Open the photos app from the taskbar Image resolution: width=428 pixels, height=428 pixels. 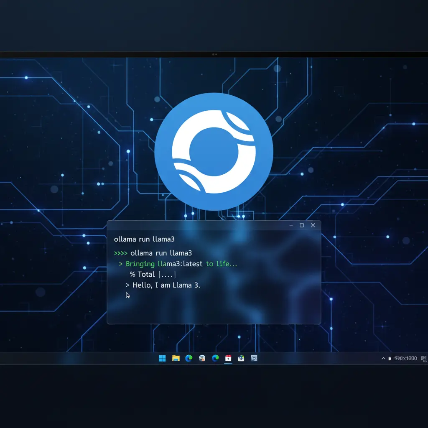coord(241,358)
